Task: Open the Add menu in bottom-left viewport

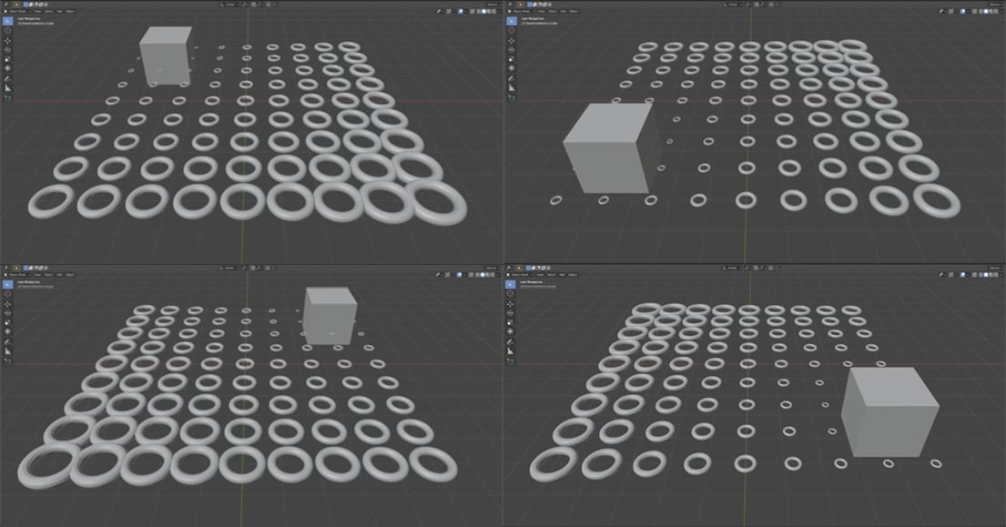Action: (x=60, y=274)
